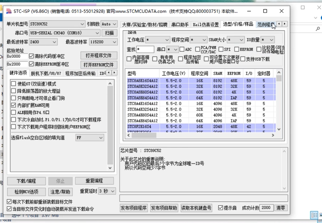Click 打开EEPROM文件 button
Image resolution: width=322 pixels, height=223 pixels.
(99, 65)
